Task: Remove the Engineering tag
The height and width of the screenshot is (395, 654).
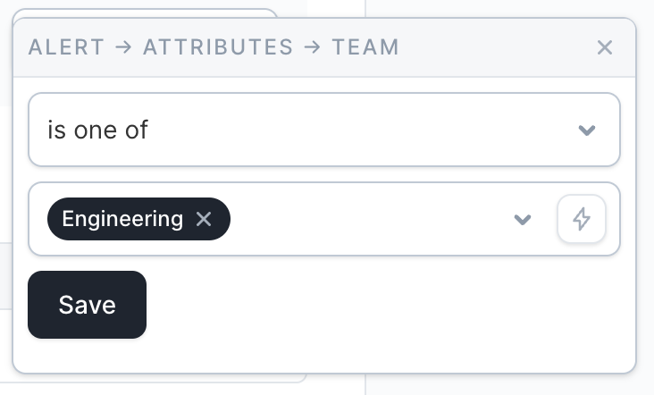Action: pos(204,219)
